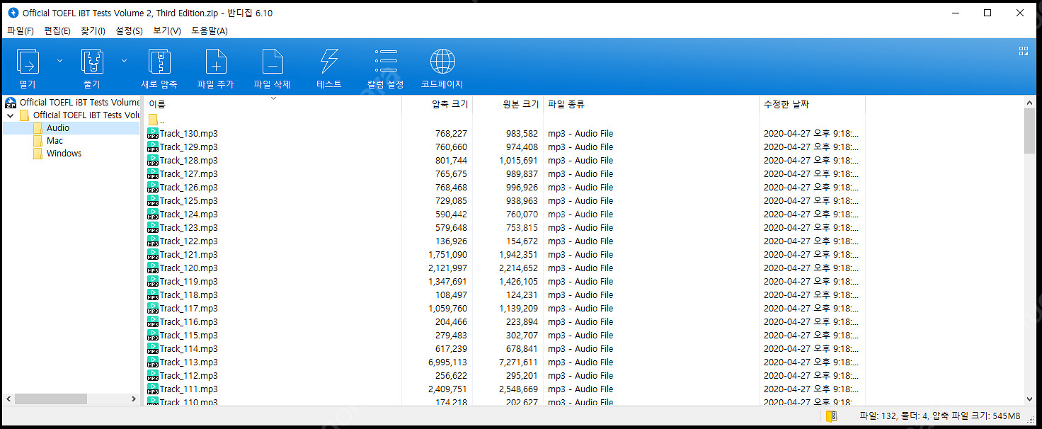The height and width of the screenshot is (429, 1042).
Task: Click the tree pane horizontal scrollbar thumb
Action: 50,399
